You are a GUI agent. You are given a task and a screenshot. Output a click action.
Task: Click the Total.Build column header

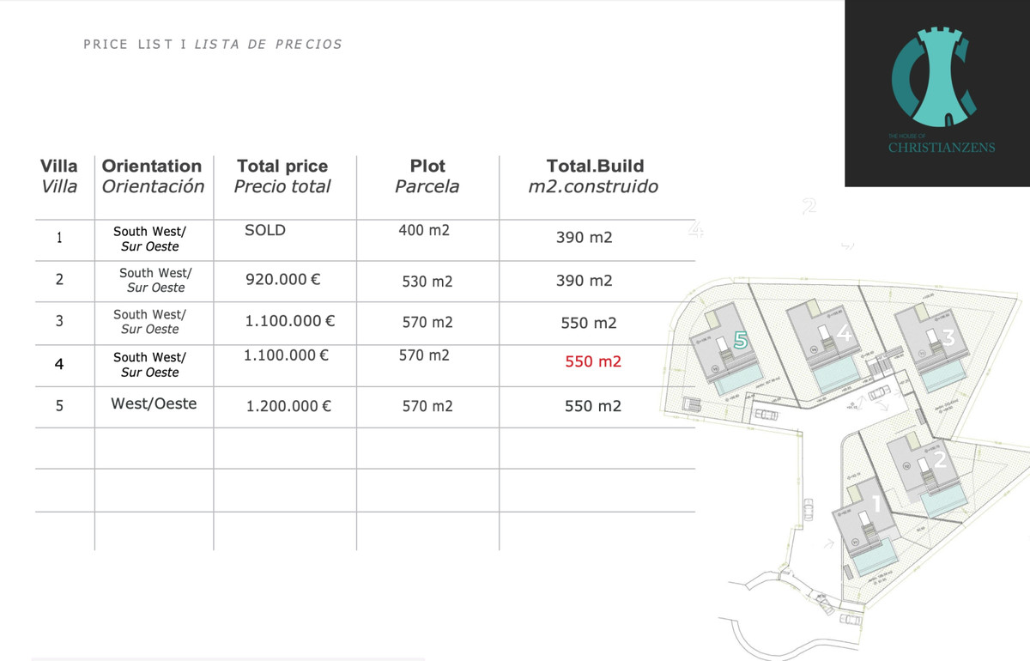click(594, 175)
